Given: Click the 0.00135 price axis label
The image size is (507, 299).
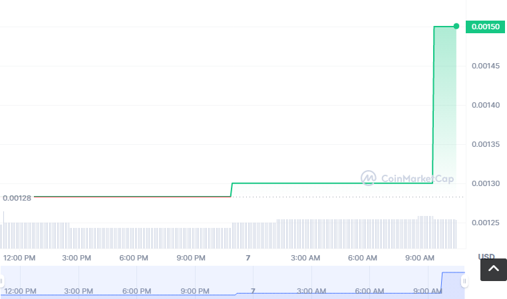Looking at the screenshot, I should coord(486,144).
